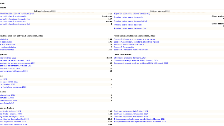Select Sección G. Comercio al por mayor link

tap(134, 39)
